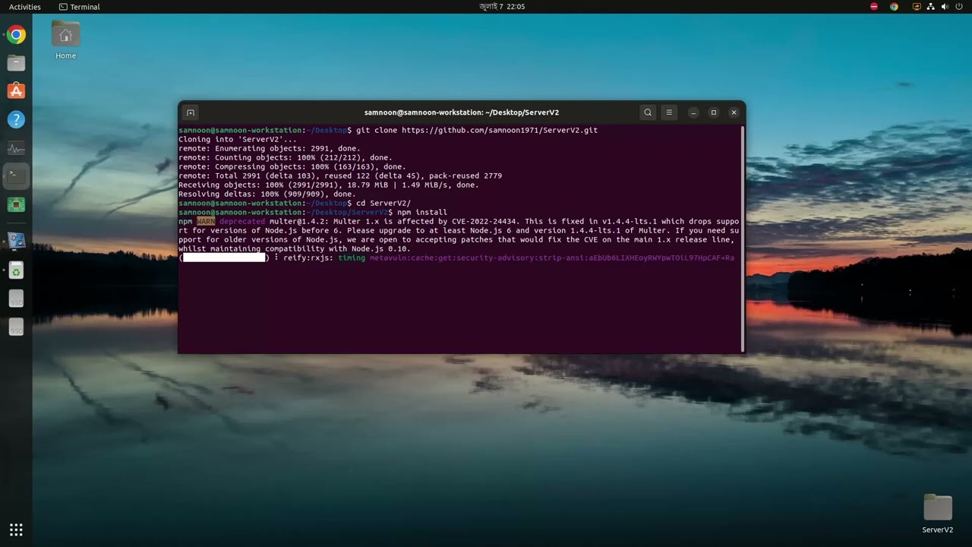This screenshot has height=547, width=972.
Task: Click the metavuln cache timing text
Action: pos(552,258)
